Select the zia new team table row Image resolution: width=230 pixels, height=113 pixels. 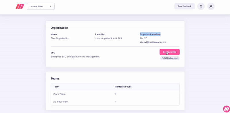[115, 102]
